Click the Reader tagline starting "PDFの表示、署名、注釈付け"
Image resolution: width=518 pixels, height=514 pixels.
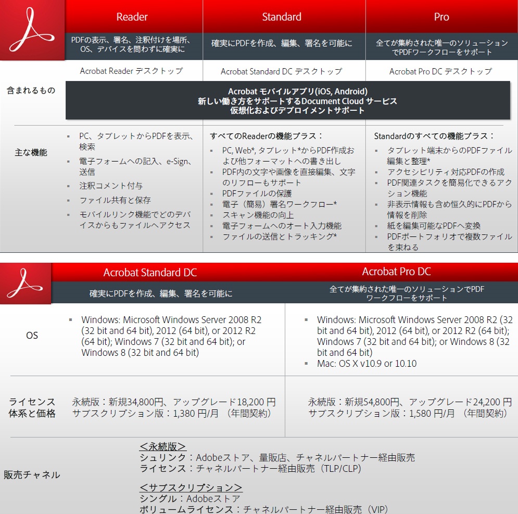pos(131,45)
